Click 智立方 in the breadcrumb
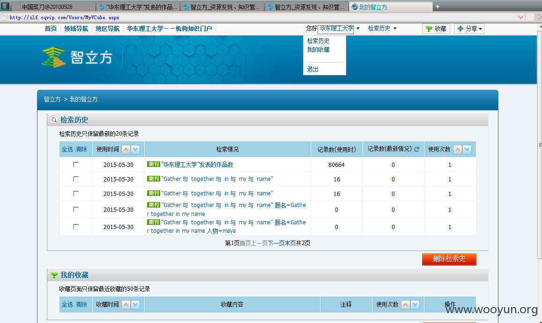542x323 pixels. pos(52,100)
